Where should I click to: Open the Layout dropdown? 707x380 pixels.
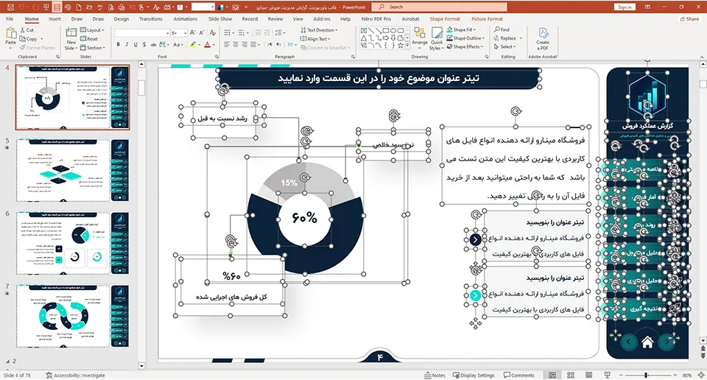[93, 29]
